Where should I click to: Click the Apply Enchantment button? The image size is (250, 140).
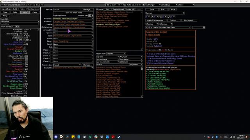(x=156, y=20)
